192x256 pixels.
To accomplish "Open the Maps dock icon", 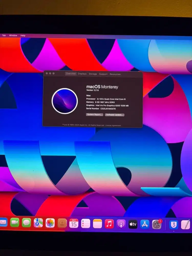I will tap(38, 223).
